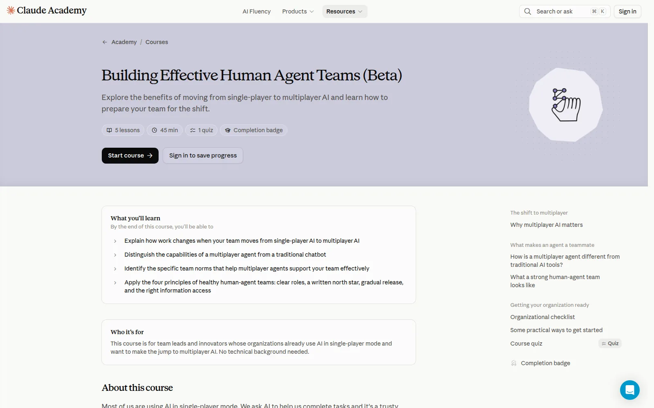
Task: Click the hand illustration course thumbnail
Action: 566,105
